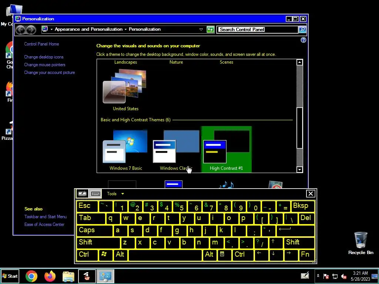Click the theme list scroll up arrow
Screen dimensions: 379x284
click(x=299, y=62)
